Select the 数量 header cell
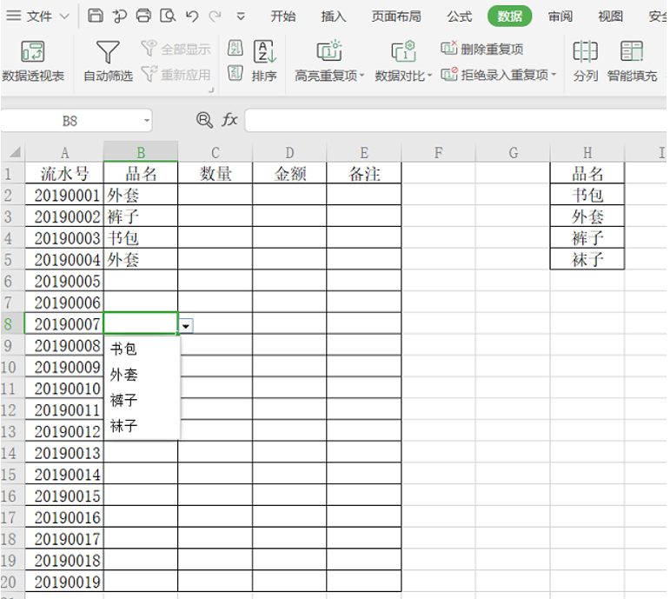670x599 pixels. [x=216, y=174]
